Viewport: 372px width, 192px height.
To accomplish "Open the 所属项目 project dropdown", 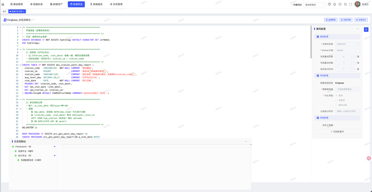I will (314, 5).
